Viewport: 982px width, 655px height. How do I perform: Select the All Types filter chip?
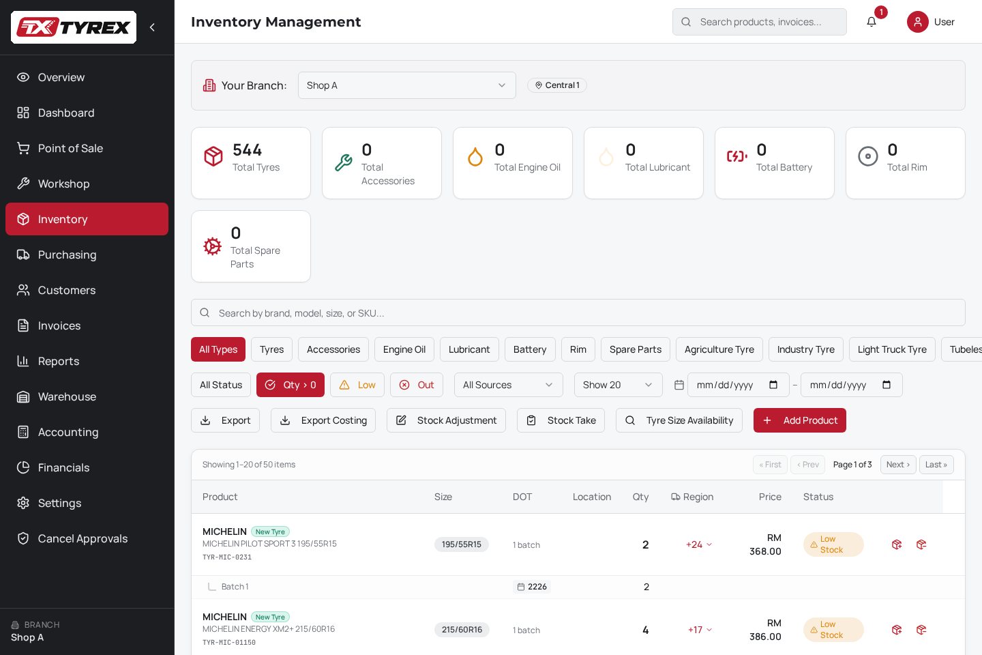(218, 349)
